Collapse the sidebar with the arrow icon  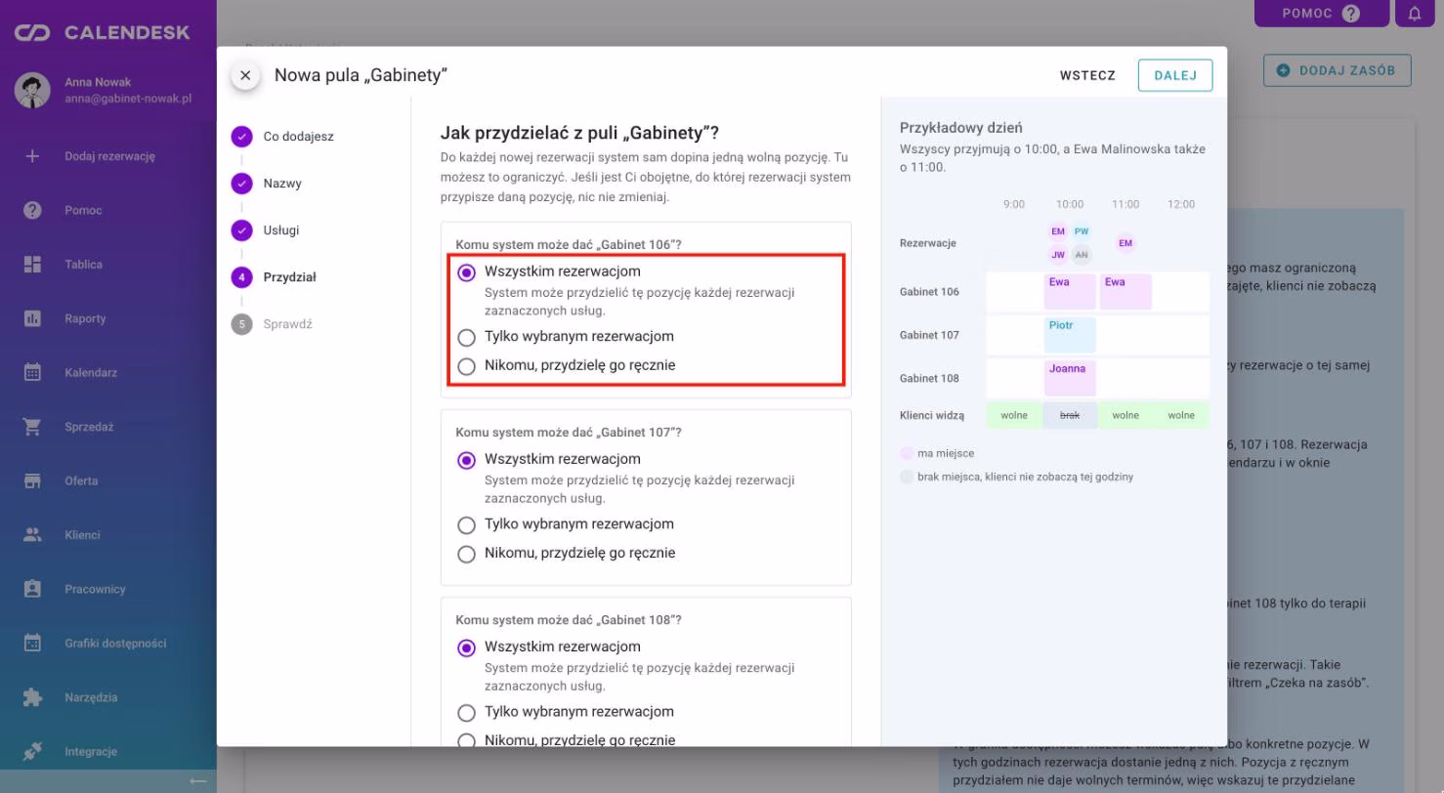198,781
